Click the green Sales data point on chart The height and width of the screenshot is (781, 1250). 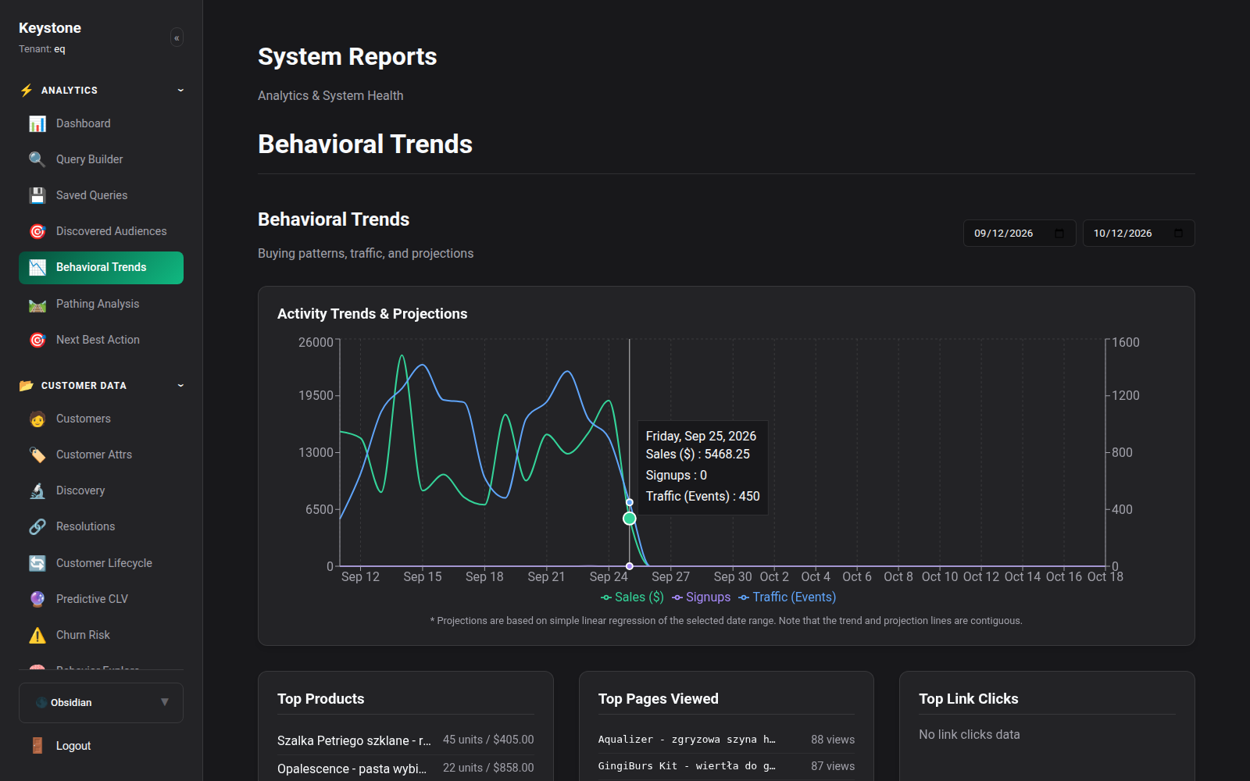pyautogui.click(x=630, y=519)
